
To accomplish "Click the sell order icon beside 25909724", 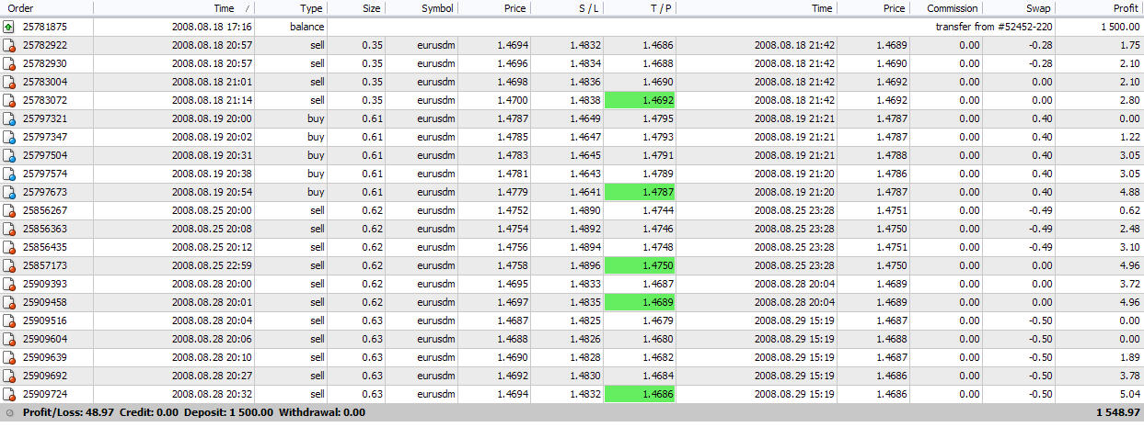I will click(x=9, y=394).
